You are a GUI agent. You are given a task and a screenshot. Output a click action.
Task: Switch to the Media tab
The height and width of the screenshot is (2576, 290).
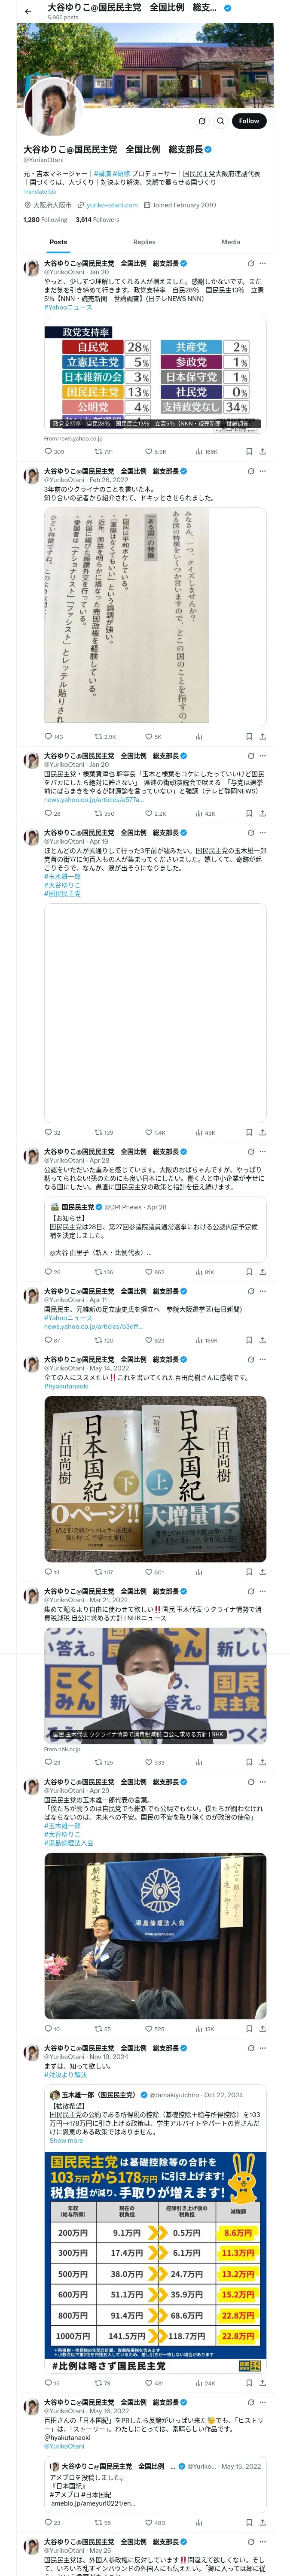pos(231,242)
